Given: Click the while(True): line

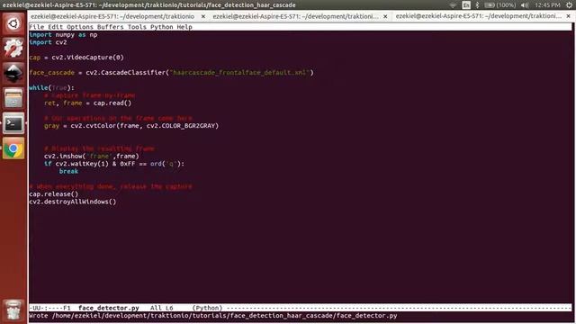Looking at the screenshot, I should (x=51, y=88).
